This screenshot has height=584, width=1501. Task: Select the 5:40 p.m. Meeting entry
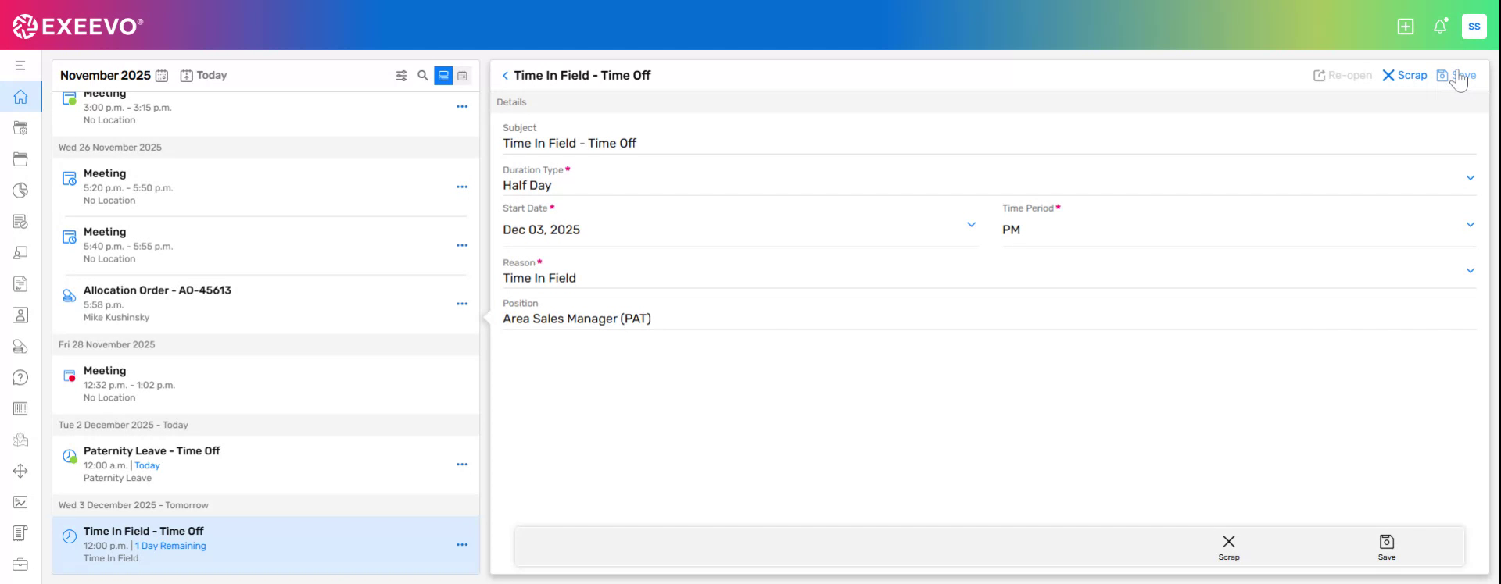coord(266,245)
